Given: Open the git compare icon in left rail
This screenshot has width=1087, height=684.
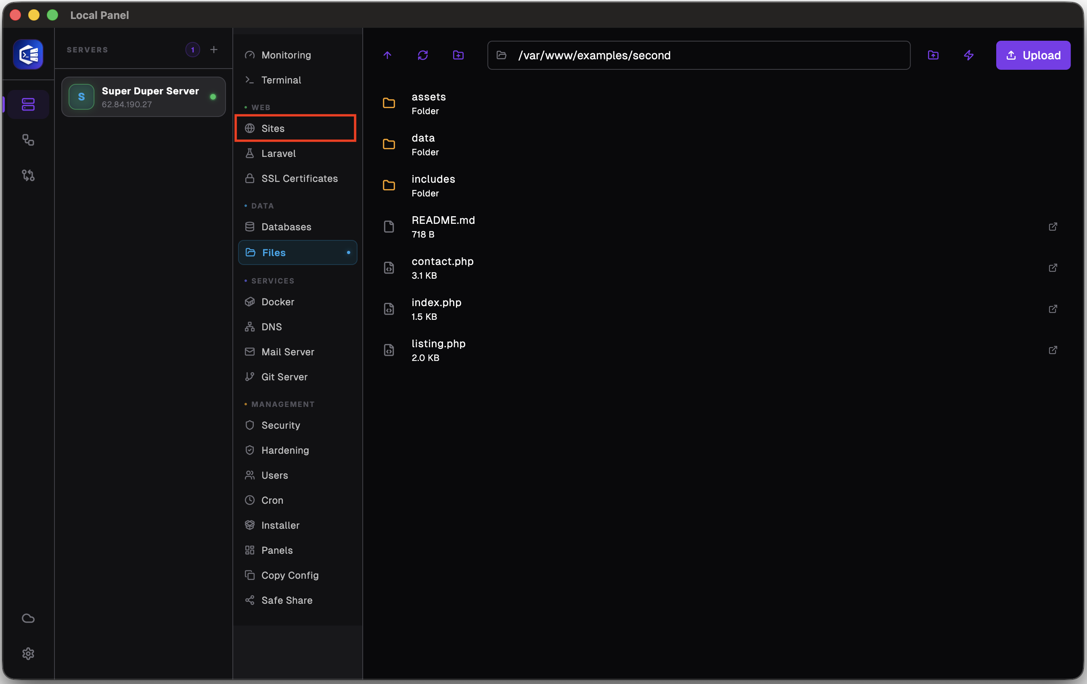Looking at the screenshot, I should [28, 175].
